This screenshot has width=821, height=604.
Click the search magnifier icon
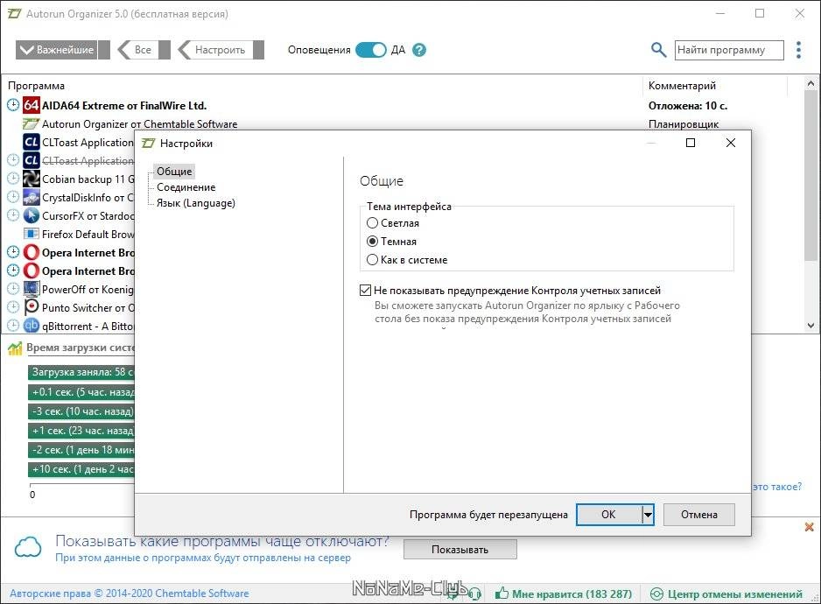[x=658, y=50]
